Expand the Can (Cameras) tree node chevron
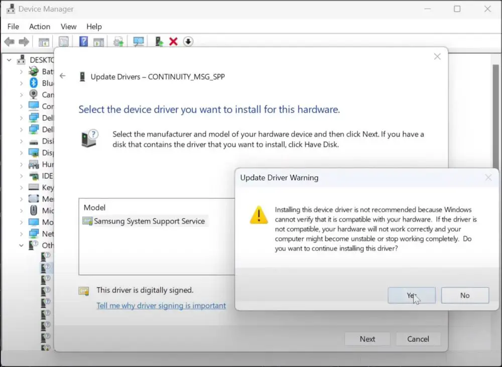 pyautogui.click(x=22, y=94)
